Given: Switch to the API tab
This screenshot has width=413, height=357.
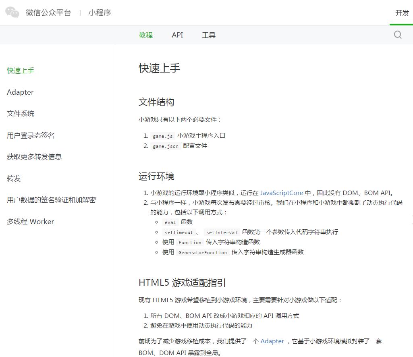Looking at the screenshot, I should pyautogui.click(x=177, y=35).
